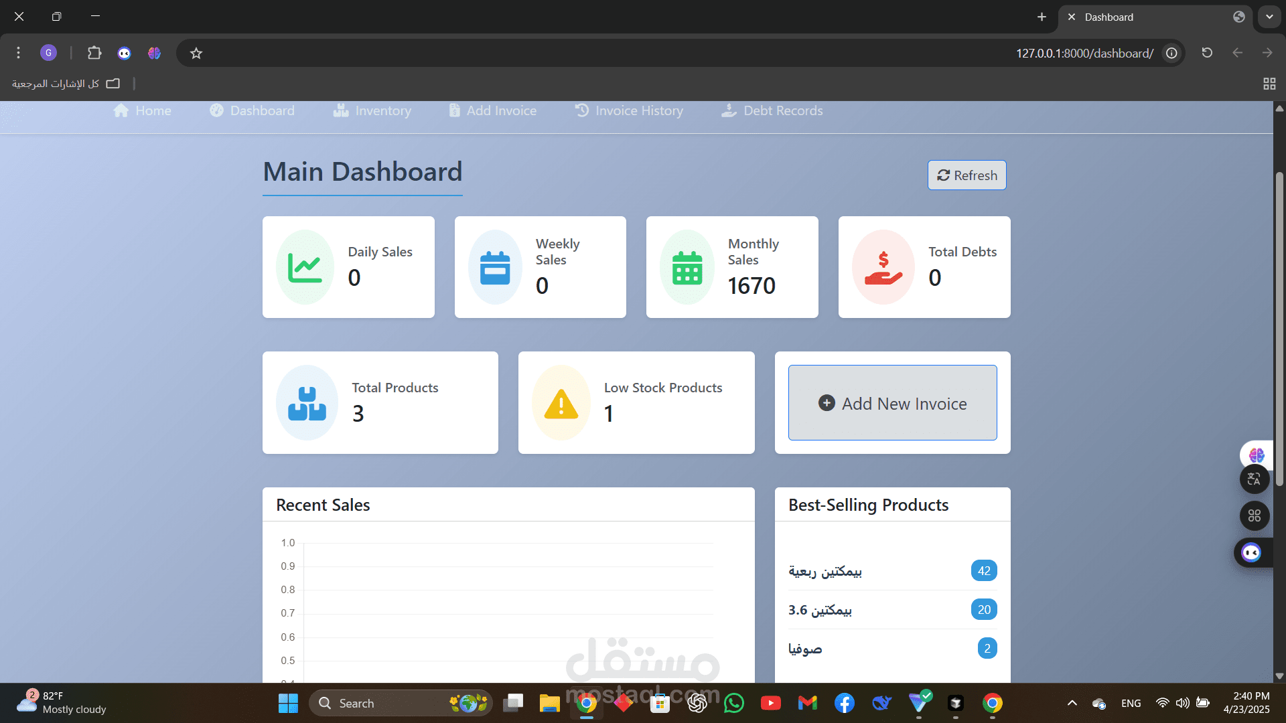1286x723 pixels.
Task: Show hidden tray icons chevron
Action: [1072, 703]
